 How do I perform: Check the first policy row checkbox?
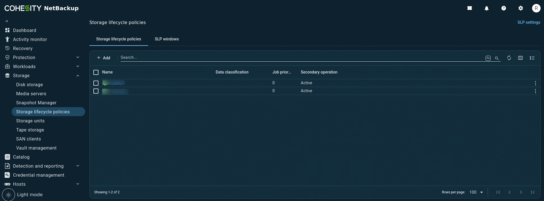coord(96,83)
